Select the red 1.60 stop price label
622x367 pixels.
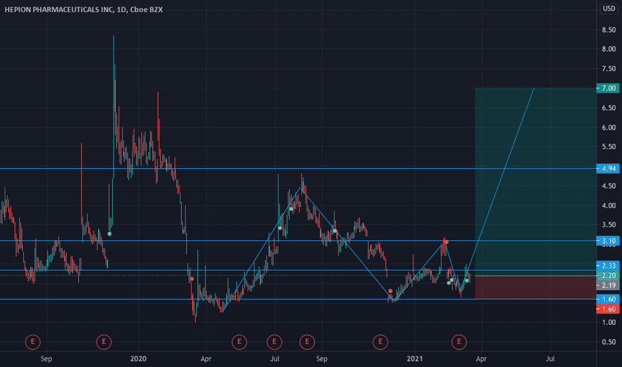click(x=608, y=309)
